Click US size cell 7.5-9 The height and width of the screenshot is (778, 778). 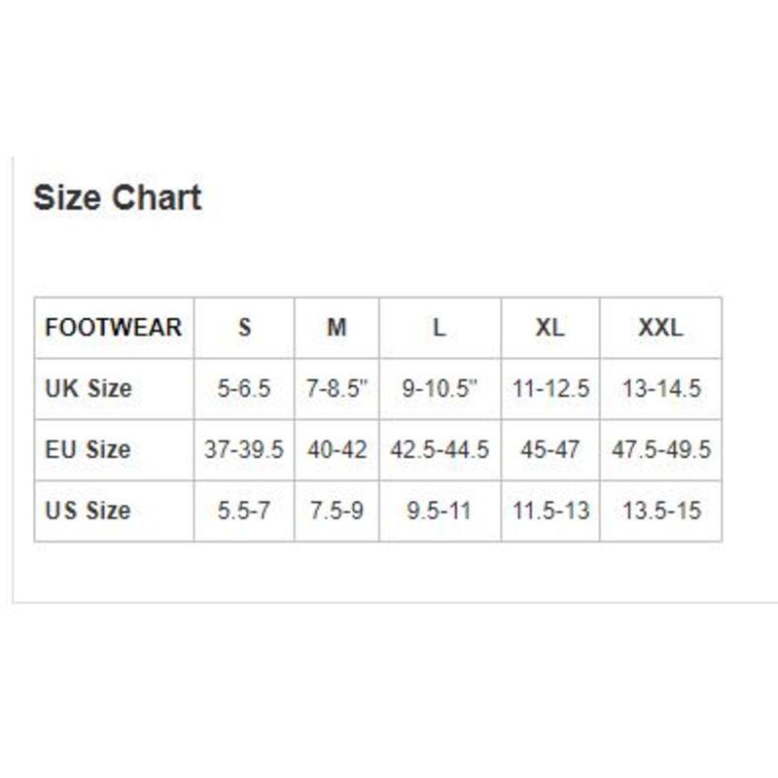click(x=336, y=512)
